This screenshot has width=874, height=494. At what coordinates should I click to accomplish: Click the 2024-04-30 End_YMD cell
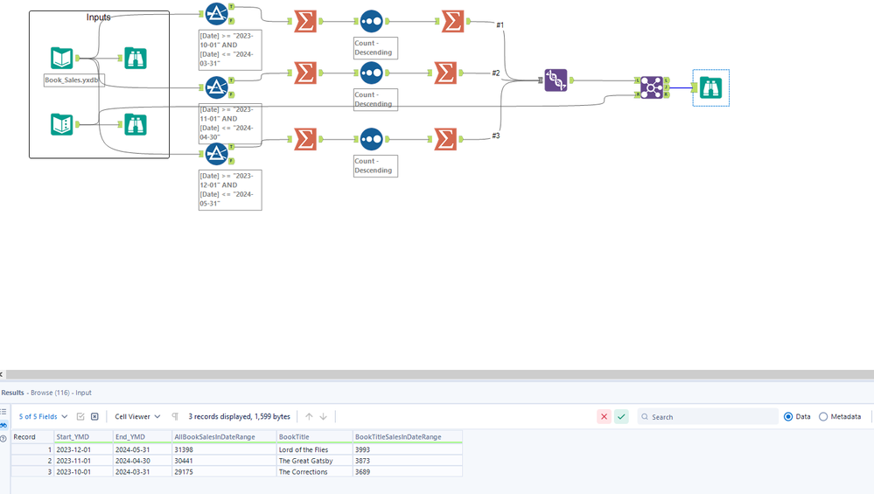tap(143, 461)
